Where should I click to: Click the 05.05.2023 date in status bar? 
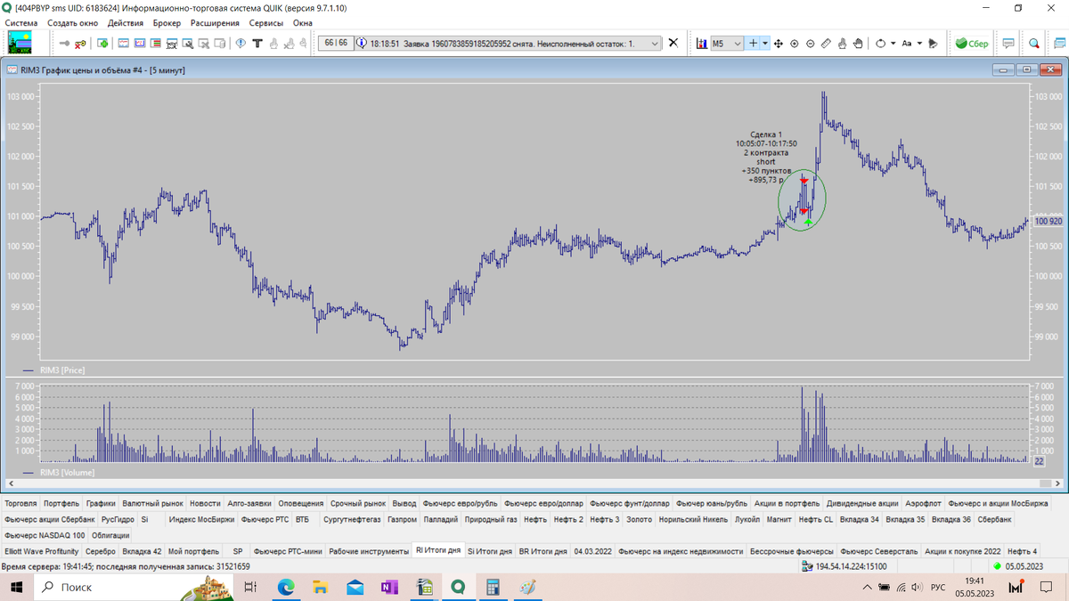tap(1025, 566)
